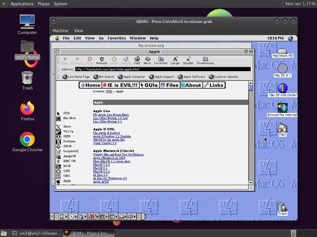Follow the My Apple Lisa Screen Shots link
This screenshot has width=317, height=237.
click(111, 115)
